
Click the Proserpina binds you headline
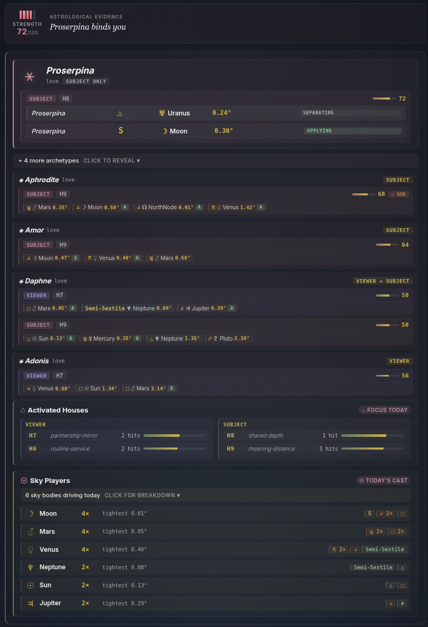[x=87, y=27]
